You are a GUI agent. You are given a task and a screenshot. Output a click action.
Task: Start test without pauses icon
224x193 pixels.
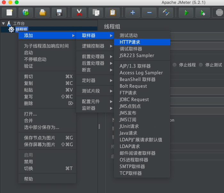[x=203, y=13]
